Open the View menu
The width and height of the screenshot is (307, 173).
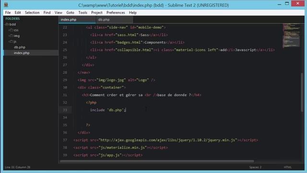(59, 12)
